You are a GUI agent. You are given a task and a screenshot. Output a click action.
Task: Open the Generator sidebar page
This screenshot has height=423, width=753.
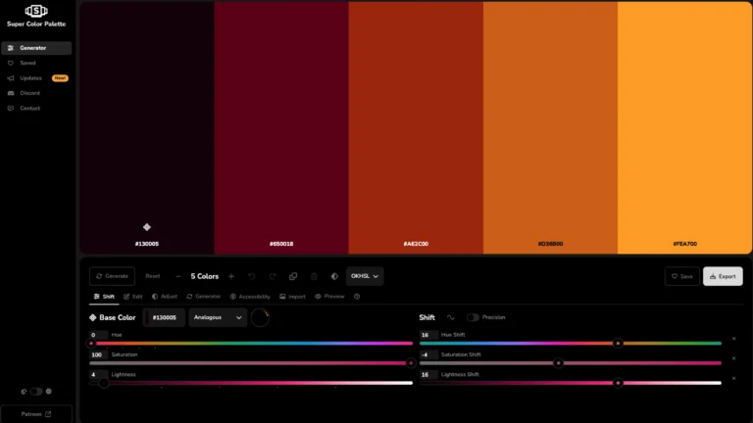tap(36, 48)
